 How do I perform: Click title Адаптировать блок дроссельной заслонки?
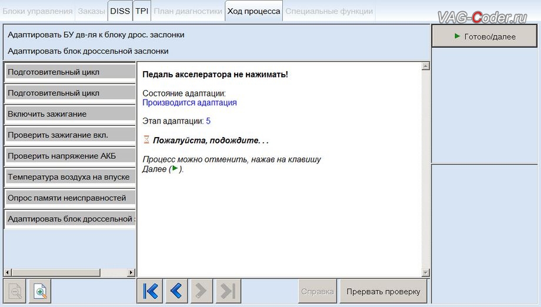point(88,51)
